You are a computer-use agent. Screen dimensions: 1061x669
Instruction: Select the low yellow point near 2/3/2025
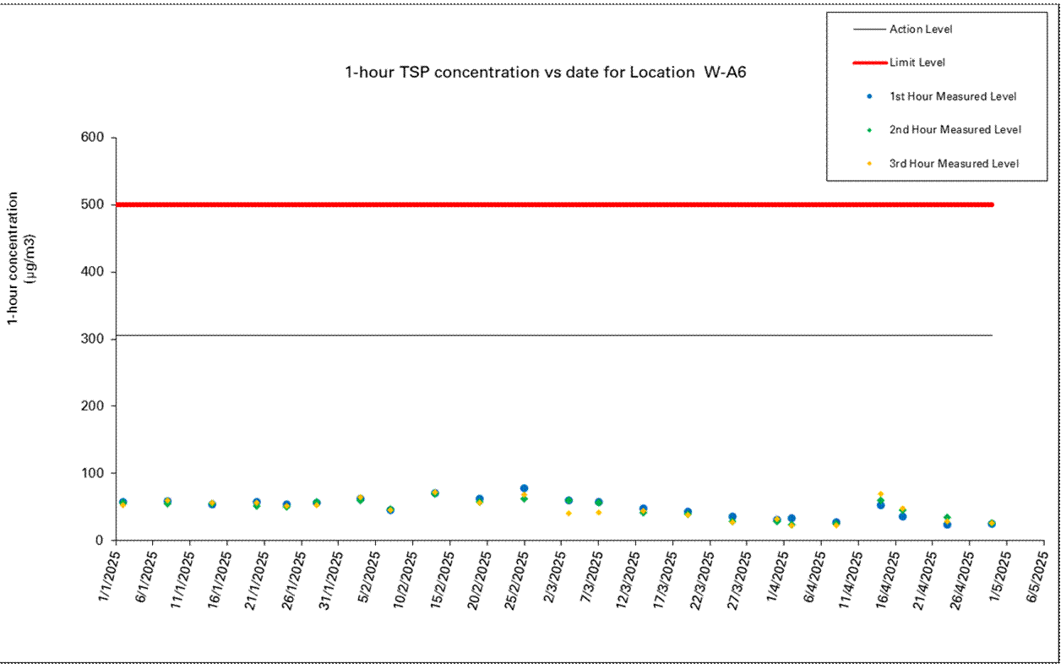[569, 513]
